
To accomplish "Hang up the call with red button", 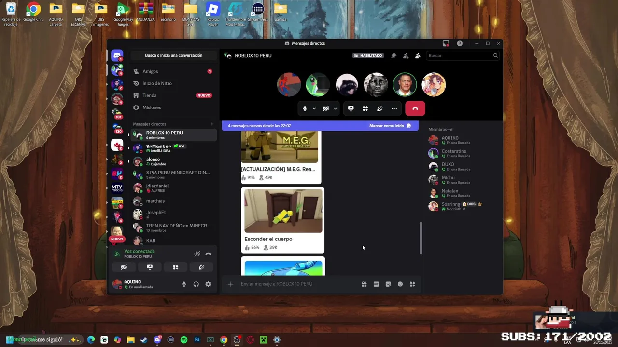I will pos(415,108).
